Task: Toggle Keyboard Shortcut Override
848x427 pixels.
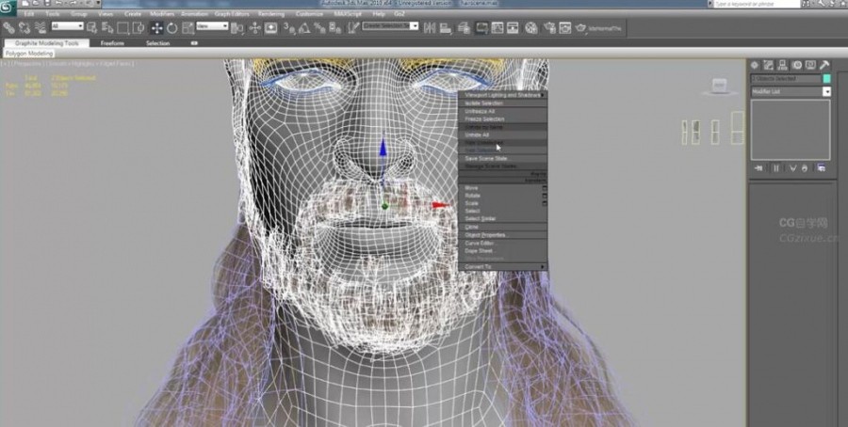Action: tap(271, 27)
